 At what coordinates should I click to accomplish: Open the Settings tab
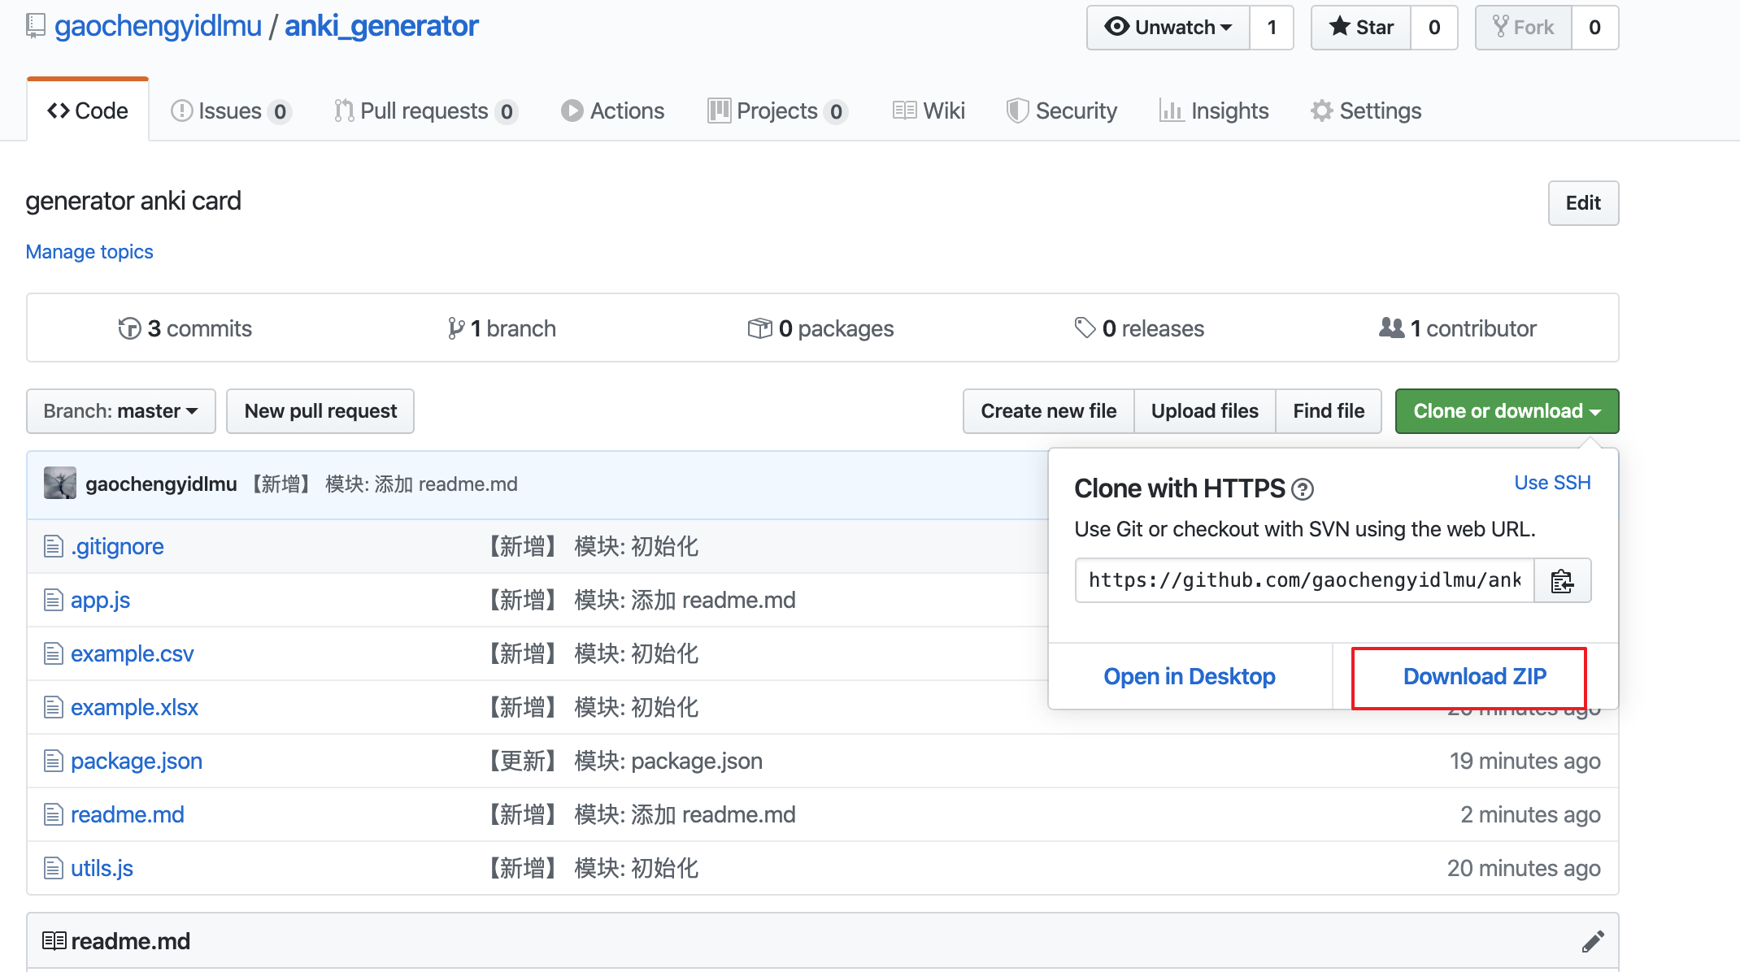pos(1366,111)
